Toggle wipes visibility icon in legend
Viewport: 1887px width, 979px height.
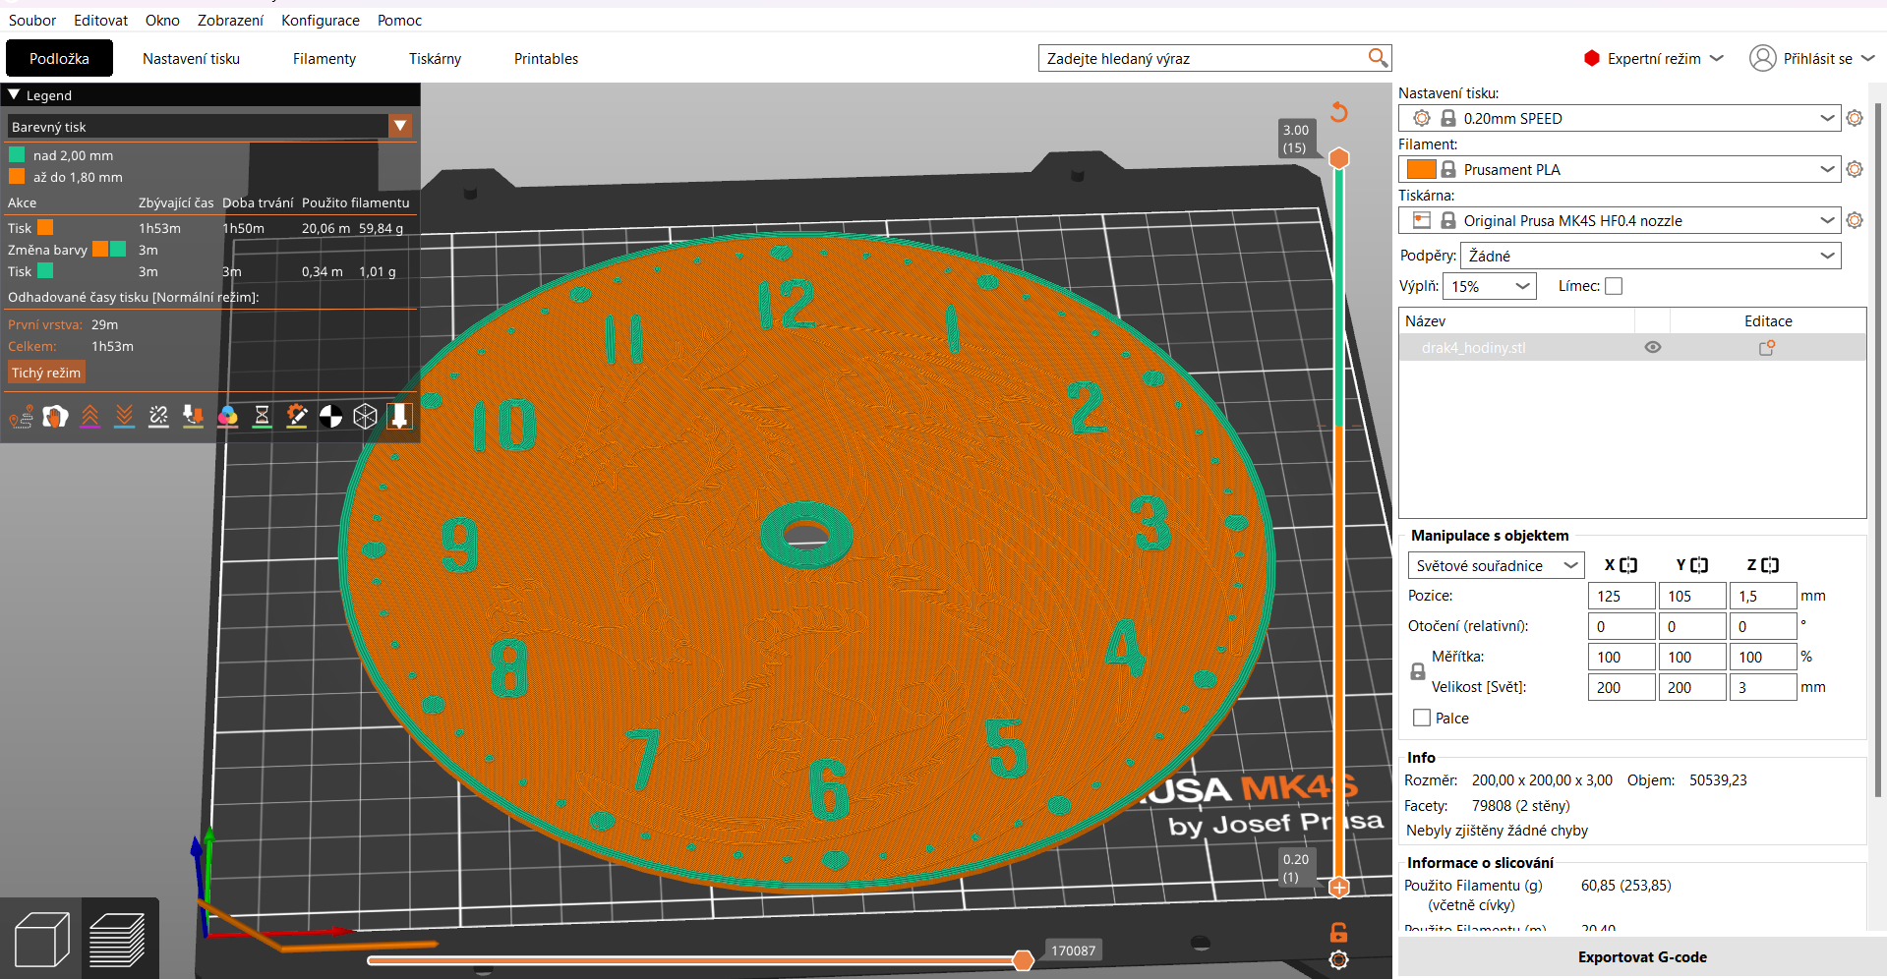[55, 417]
